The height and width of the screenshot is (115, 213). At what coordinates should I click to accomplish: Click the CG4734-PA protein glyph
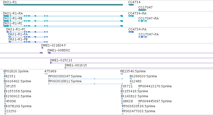coord(131,32)
